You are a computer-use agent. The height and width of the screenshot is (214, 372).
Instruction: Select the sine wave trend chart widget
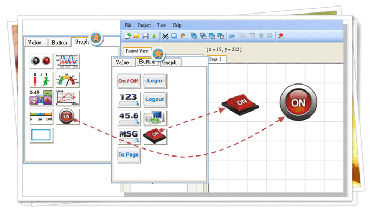68,61
